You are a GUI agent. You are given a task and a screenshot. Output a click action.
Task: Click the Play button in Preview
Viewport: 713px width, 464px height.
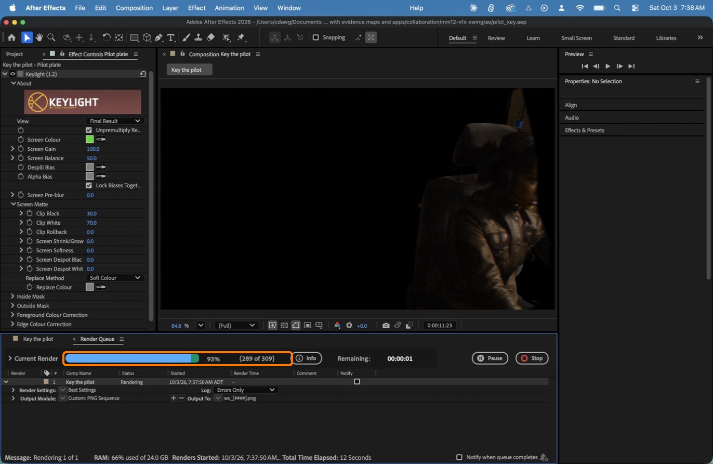tap(608, 66)
